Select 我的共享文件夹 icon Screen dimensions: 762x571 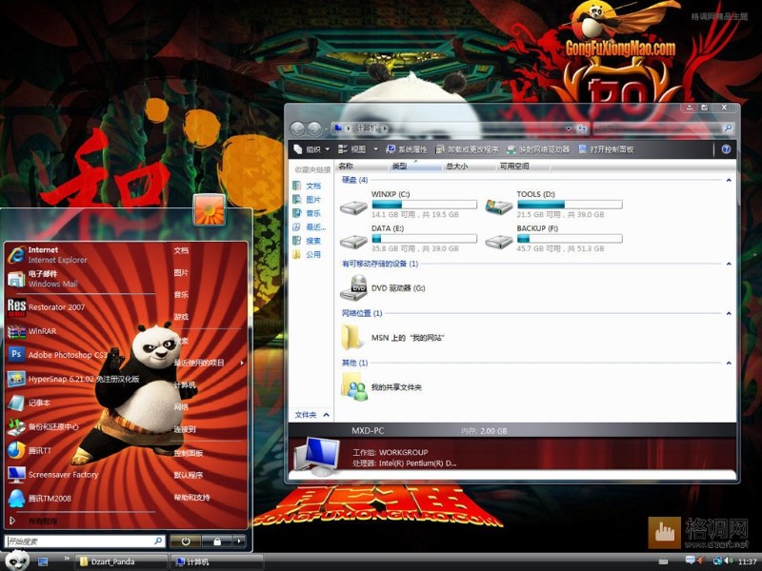coord(354,387)
